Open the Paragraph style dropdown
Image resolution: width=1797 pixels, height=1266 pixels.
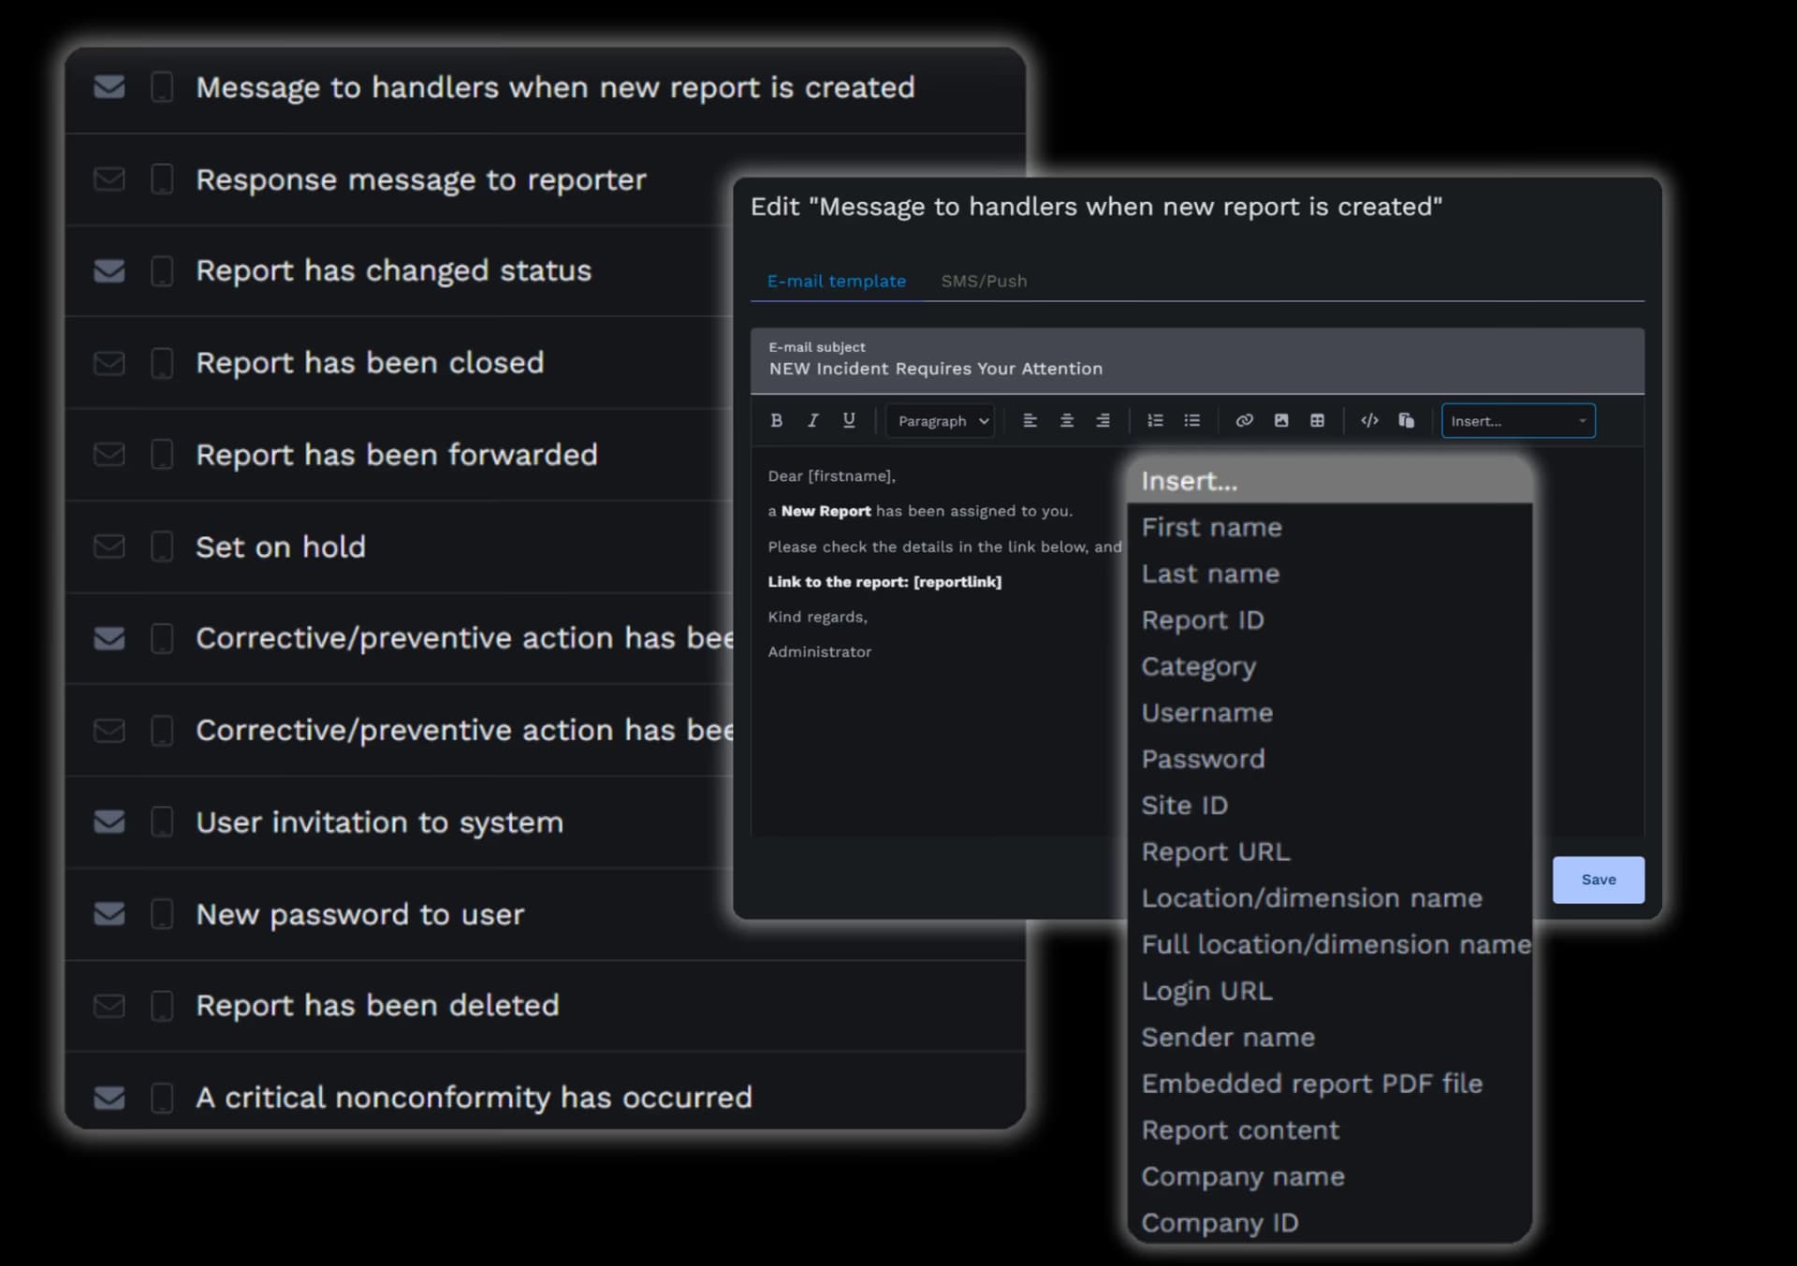pyautogui.click(x=941, y=421)
